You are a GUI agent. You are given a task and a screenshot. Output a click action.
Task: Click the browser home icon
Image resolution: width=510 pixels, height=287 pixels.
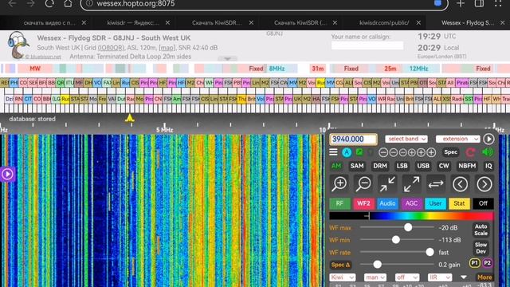coord(68,3)
